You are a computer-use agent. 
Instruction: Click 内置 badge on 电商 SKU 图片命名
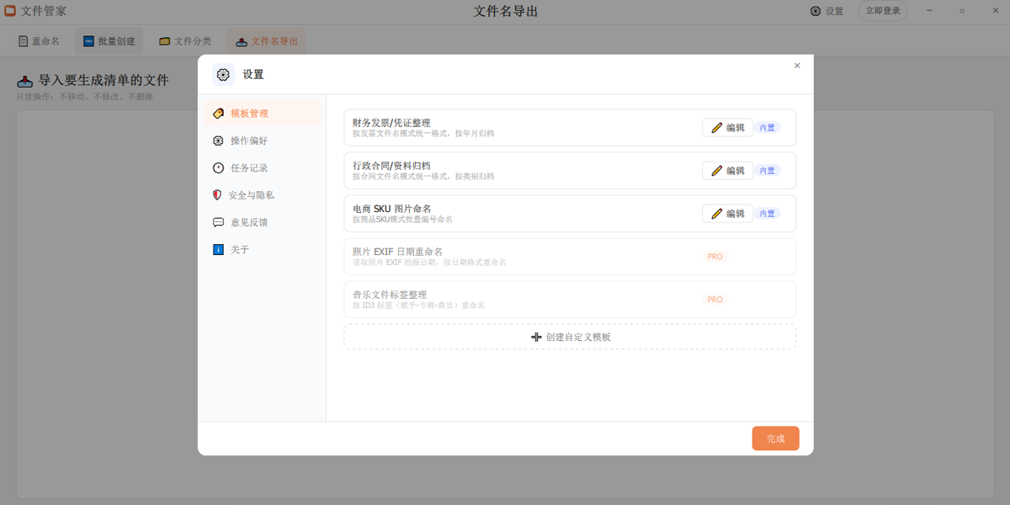coord(767,214)
